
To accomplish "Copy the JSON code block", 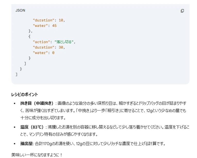I will pos(182,11).
